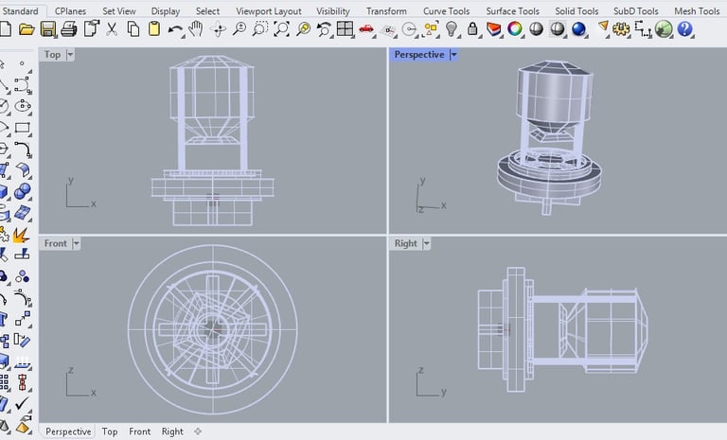Open Document Properties icon in toolbar
Viewport: 727px width, 440px height.
pos(91,29)
